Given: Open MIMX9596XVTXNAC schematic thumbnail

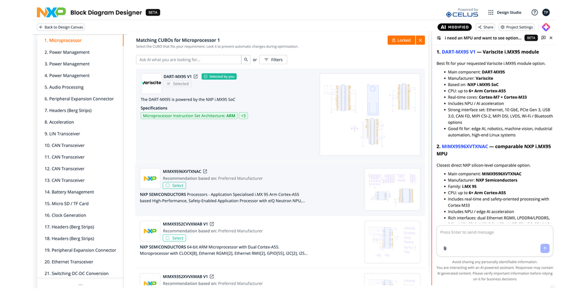Looking at the screenshot, I should (x=392, y=189).
